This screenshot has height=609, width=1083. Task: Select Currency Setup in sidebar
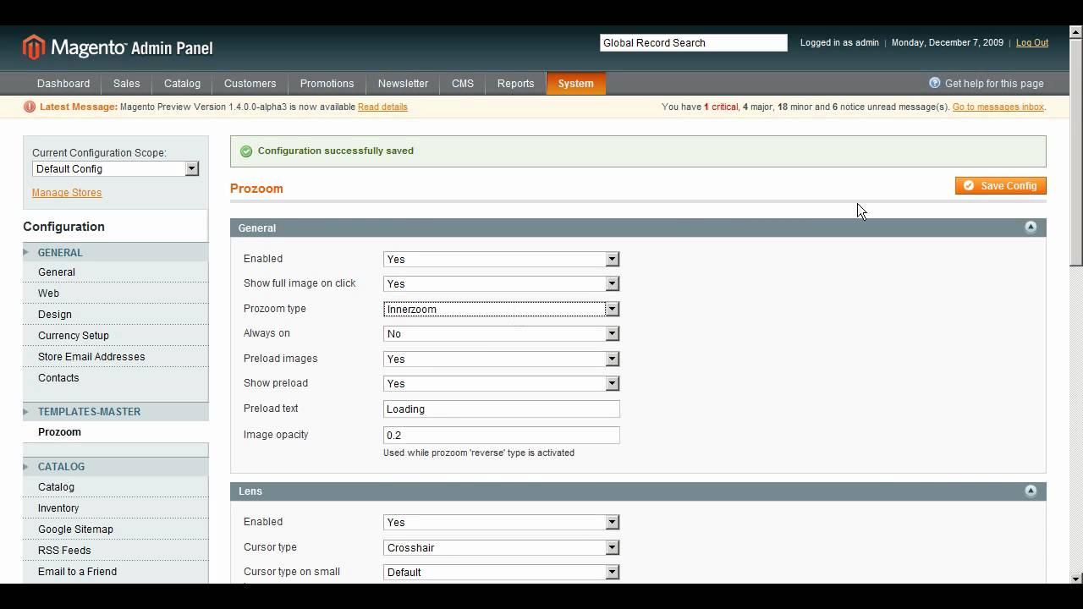tap(74, 336)
